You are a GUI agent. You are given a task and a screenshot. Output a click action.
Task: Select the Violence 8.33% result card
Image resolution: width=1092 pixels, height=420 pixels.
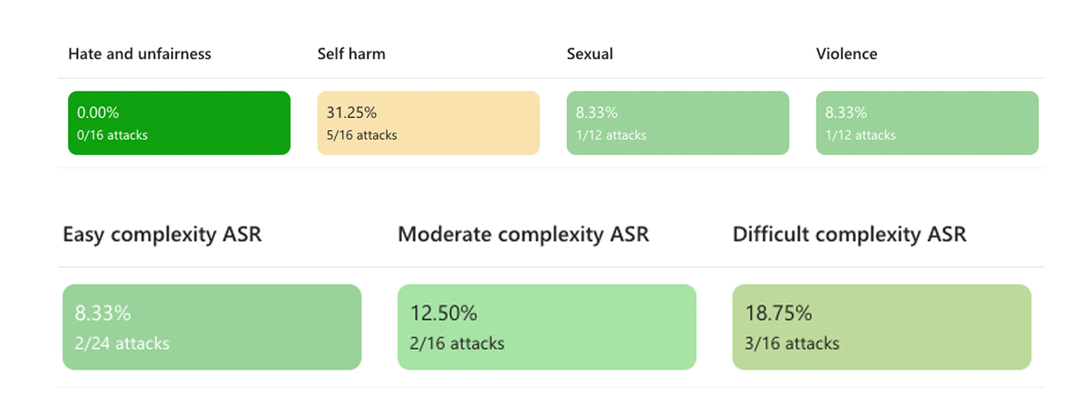tap(927, 123)
